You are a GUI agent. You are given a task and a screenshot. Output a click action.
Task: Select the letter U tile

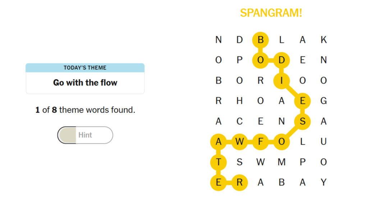click(323, 142)
